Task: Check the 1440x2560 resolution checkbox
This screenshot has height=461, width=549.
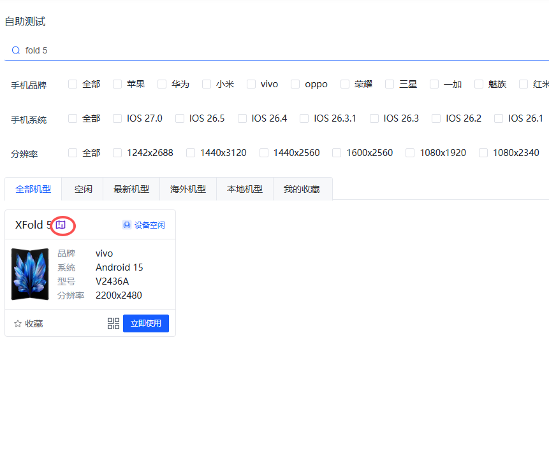Action: (263, 153)
